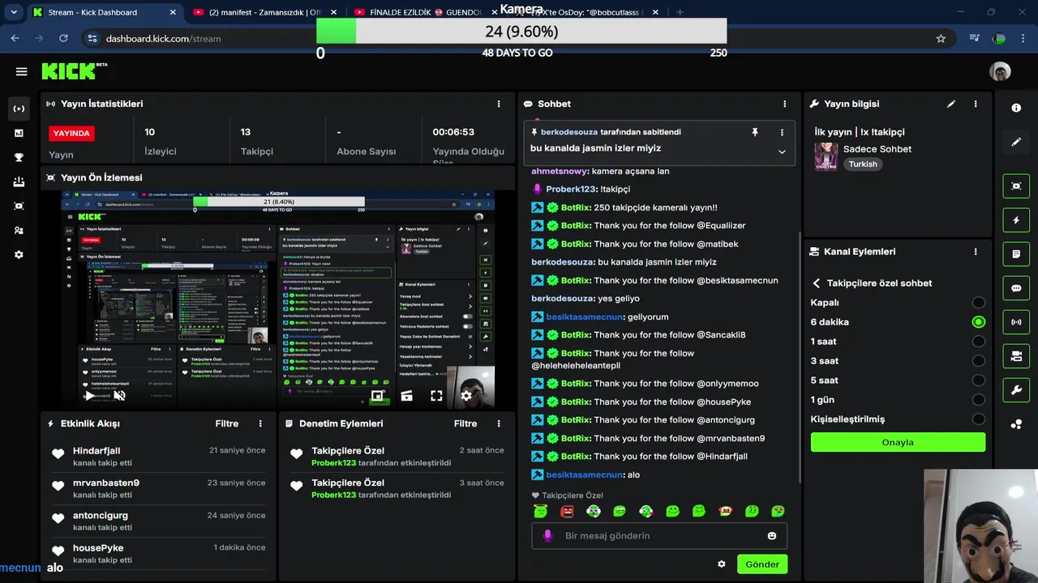Toggle the broadcast stats widget in right rail
Image resolution: width=1038 pixels, height=583 pixels.
point(1016,322)
